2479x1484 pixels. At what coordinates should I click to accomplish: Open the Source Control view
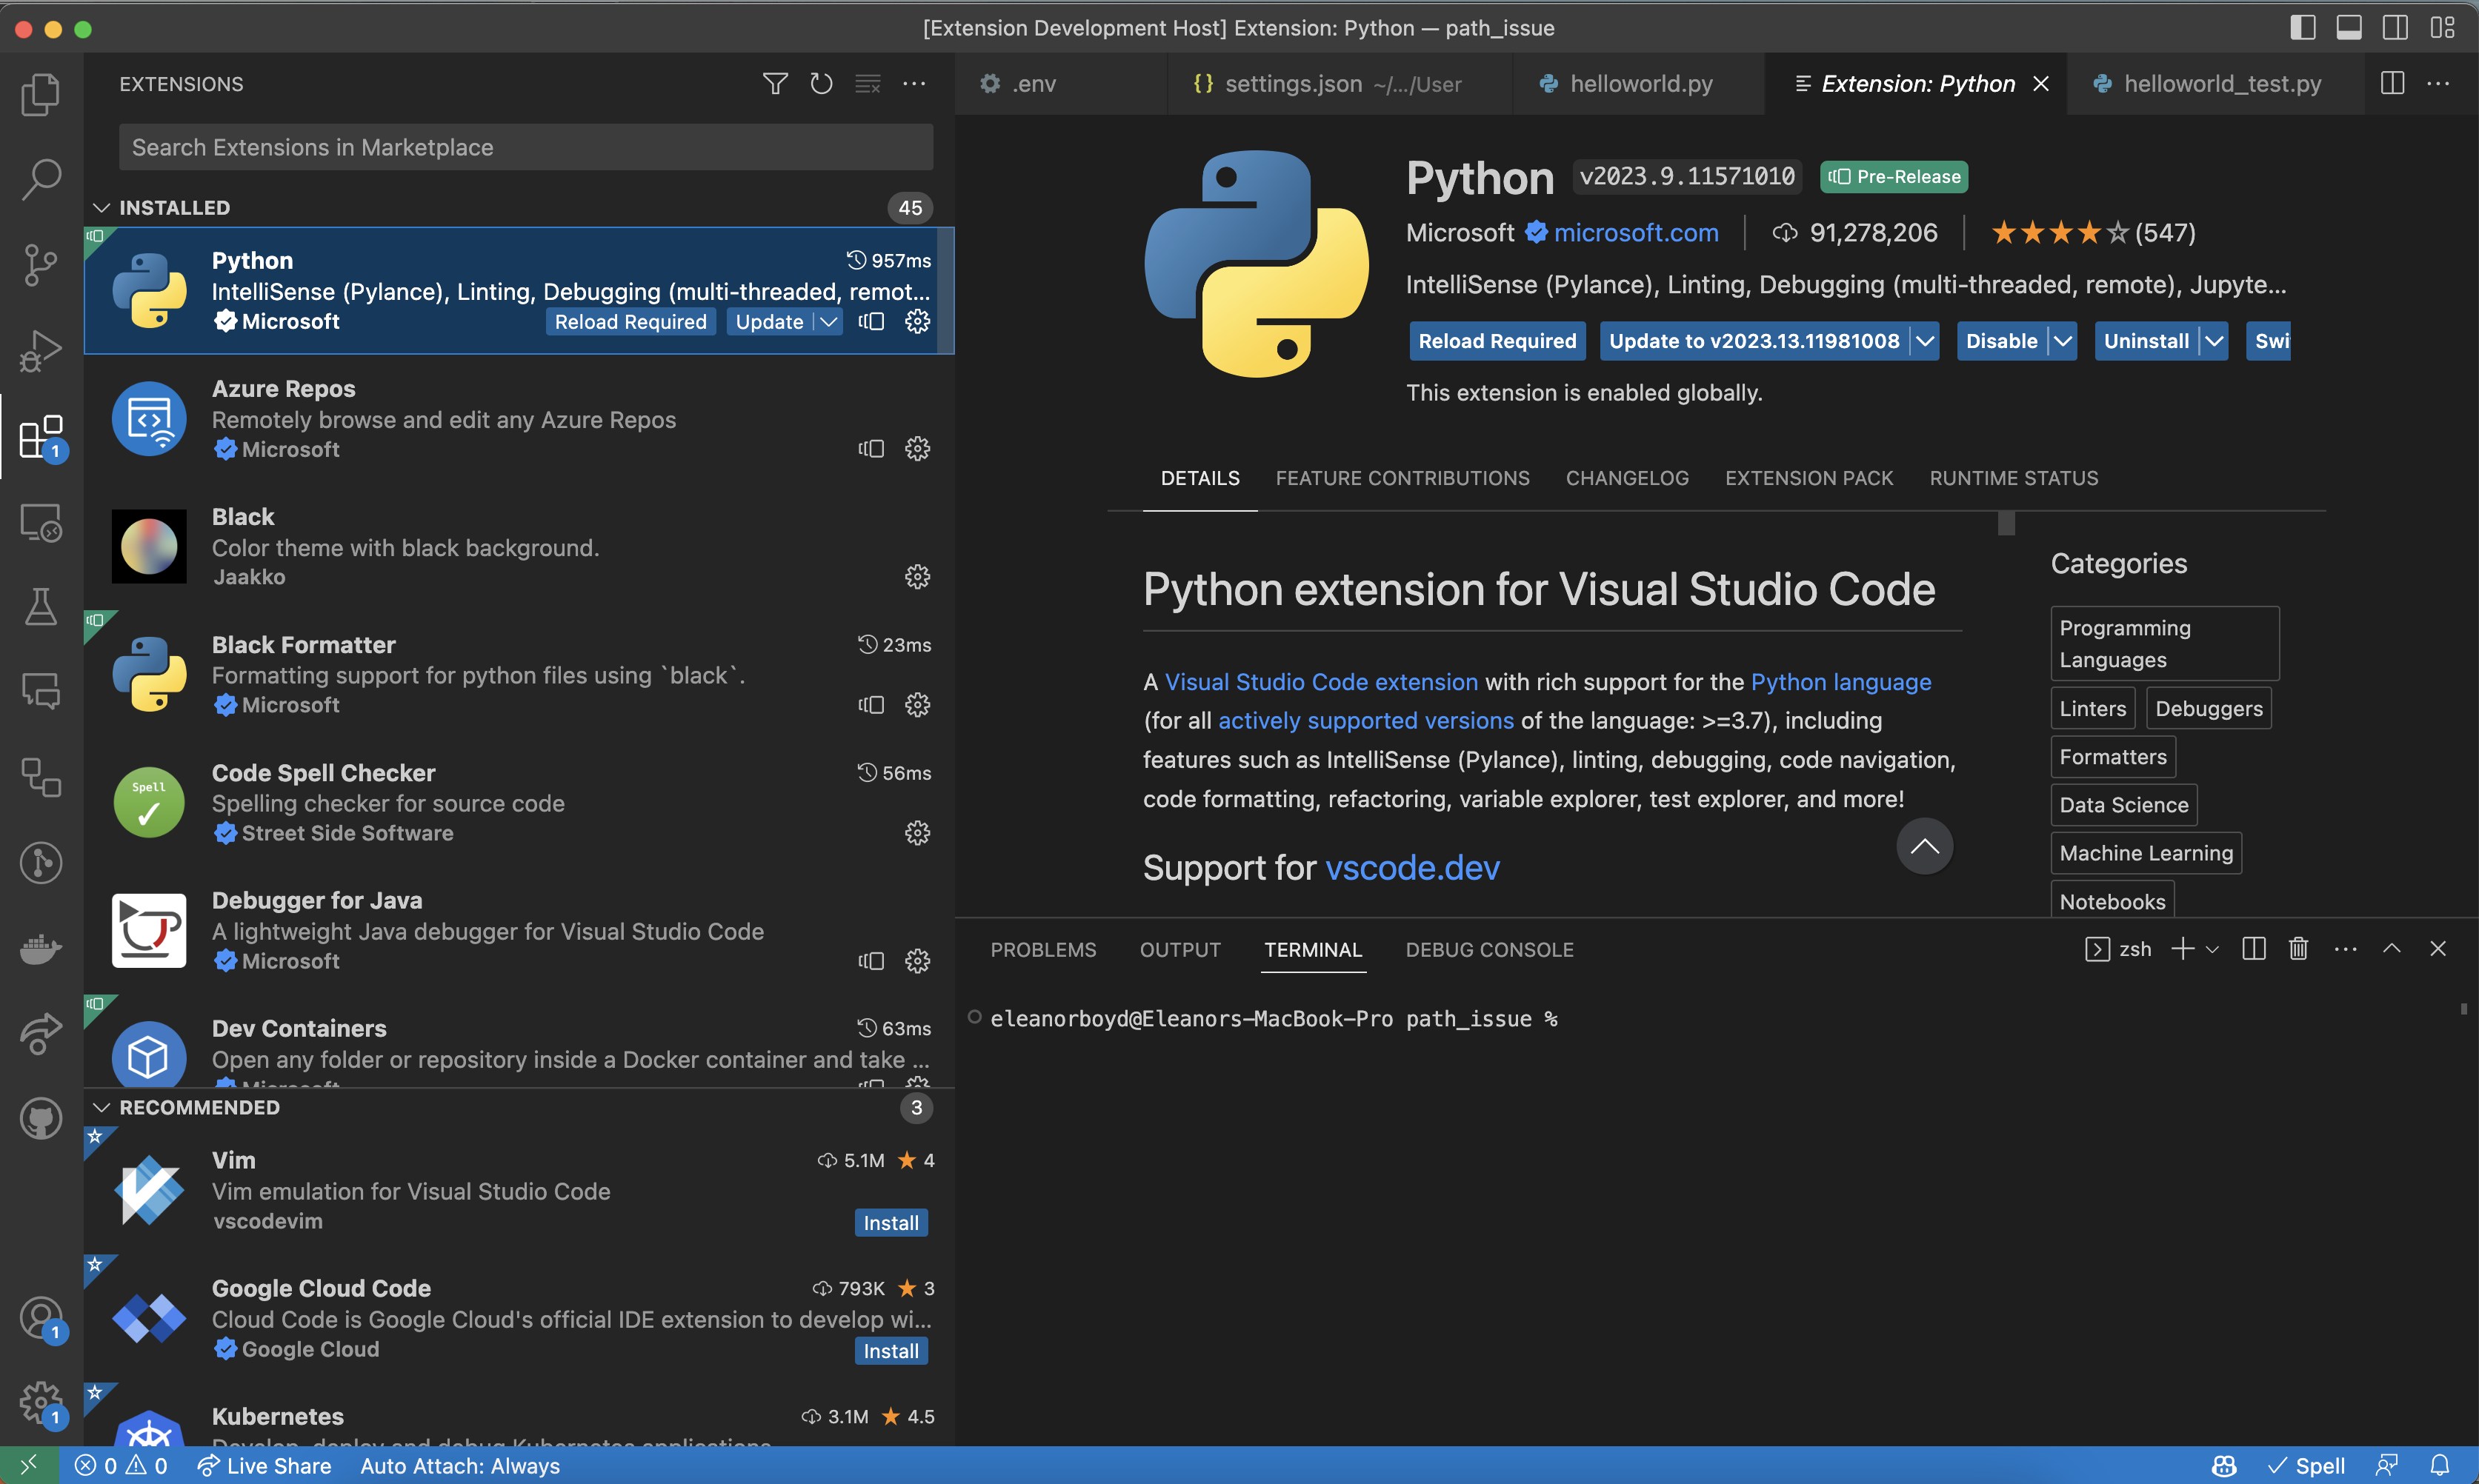point(40,264)
